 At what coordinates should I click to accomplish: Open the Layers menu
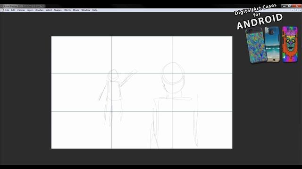tap(30, 10)
